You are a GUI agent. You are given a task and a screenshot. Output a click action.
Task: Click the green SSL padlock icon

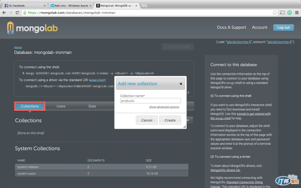25,13
